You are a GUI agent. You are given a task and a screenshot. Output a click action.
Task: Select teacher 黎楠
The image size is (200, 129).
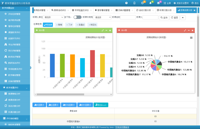pos(59,25)
